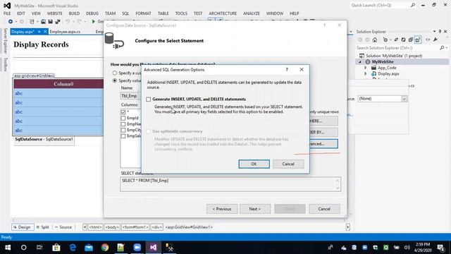Open the Windows Start menu
The height and width of the screenshot is (254, 451).
(8, 248)
